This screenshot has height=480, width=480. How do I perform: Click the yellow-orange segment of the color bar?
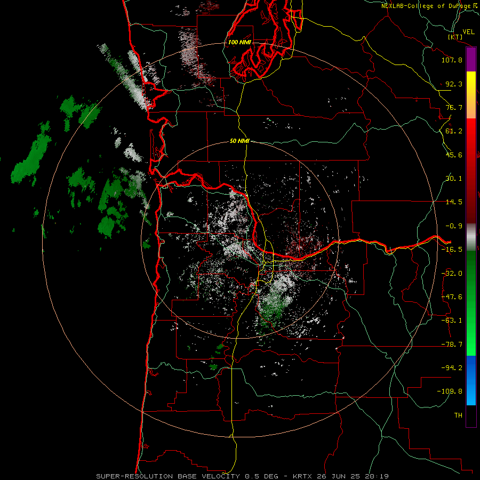click(471, 95)
